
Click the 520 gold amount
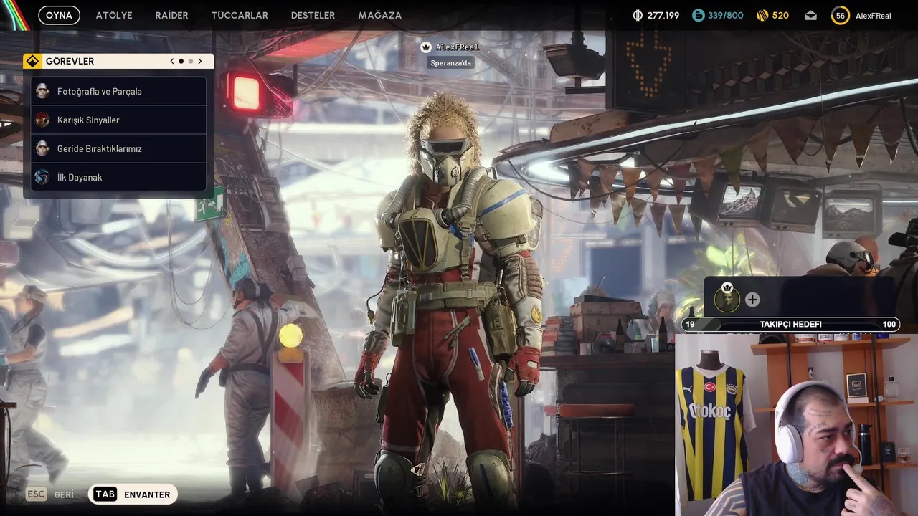[x=780, y=15]
